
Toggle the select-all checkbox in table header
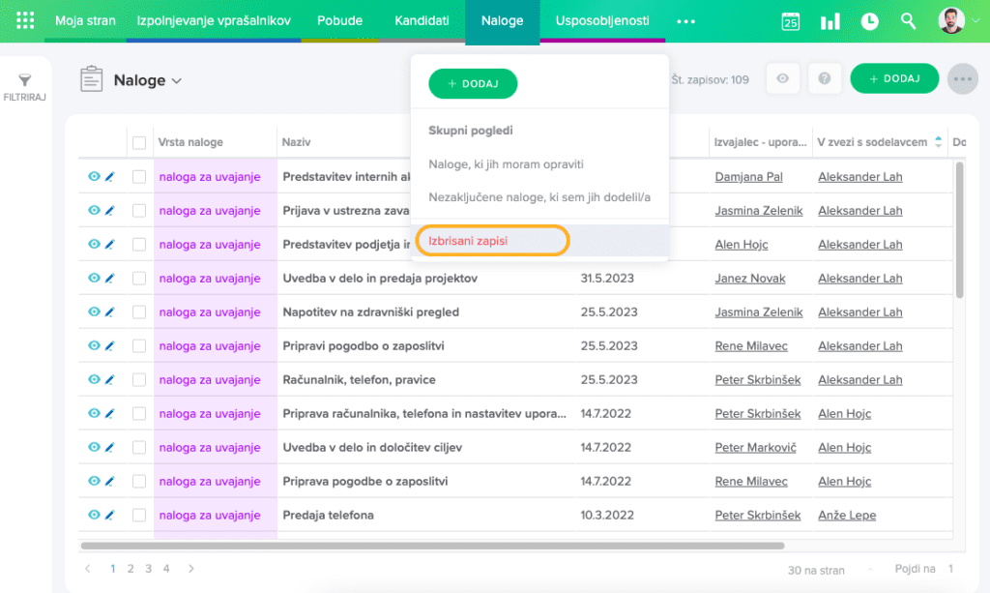pyautogui.click(x=139, y=142)
